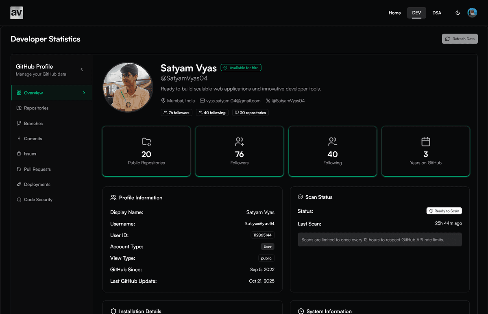Collapse the GitHub Profile sidebar
Viewport: 488px width, 314px height.
coord(81,69)
